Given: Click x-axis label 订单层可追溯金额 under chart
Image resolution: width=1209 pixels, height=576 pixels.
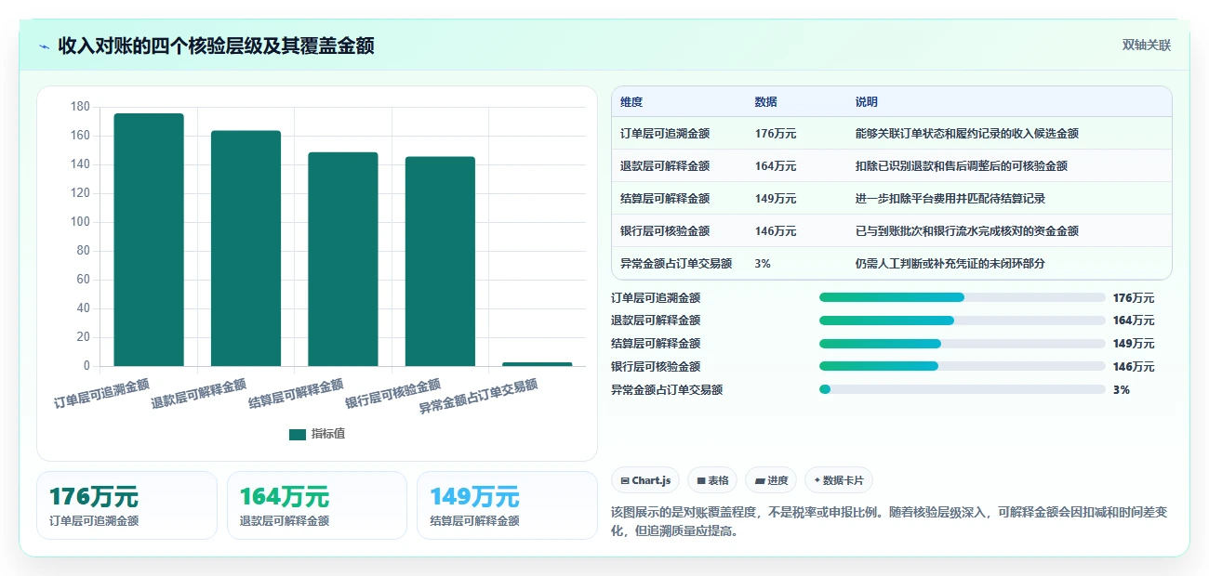Looking at the screenshot, I should (101, 394).
